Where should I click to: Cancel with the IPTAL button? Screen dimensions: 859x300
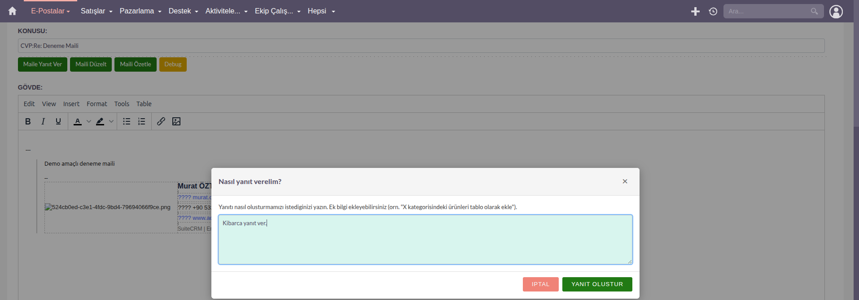click(x=541, y=284)
